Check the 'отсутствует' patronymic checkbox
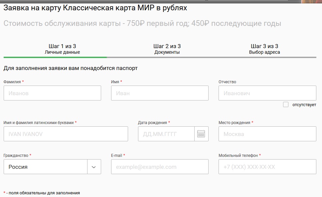 pyautogui.click(x=286, y=105)
